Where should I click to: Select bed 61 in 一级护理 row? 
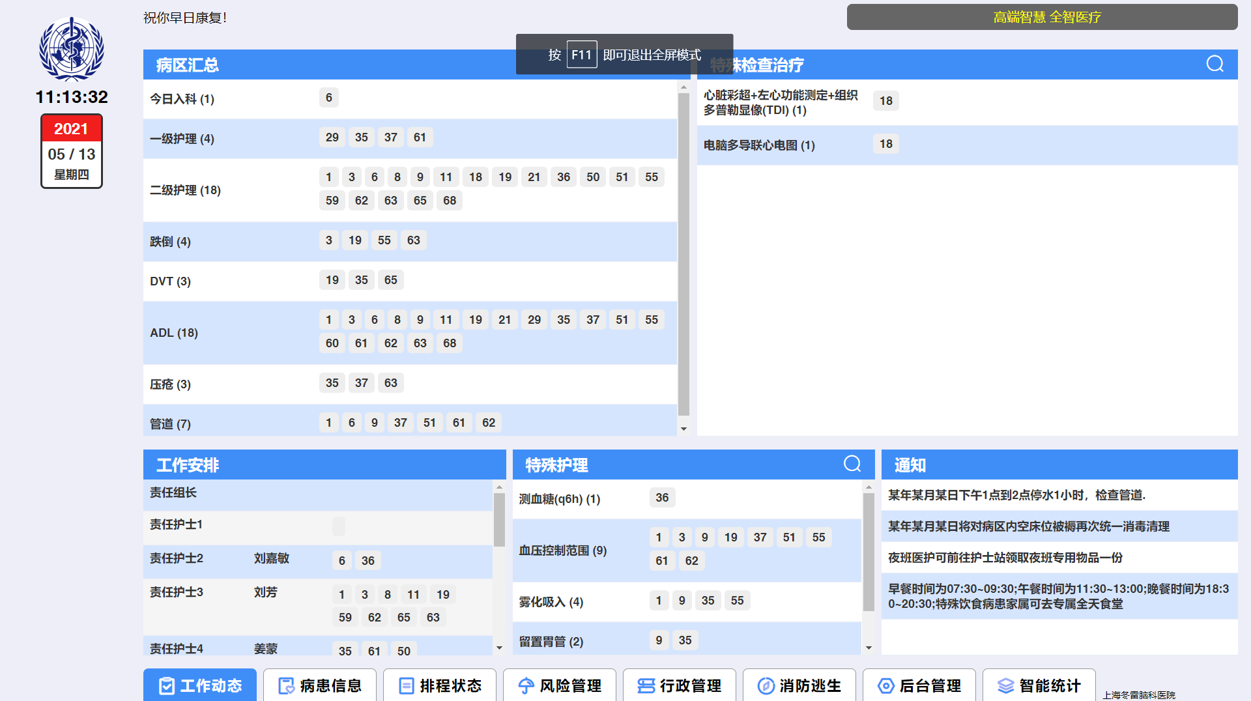(420, 137)
